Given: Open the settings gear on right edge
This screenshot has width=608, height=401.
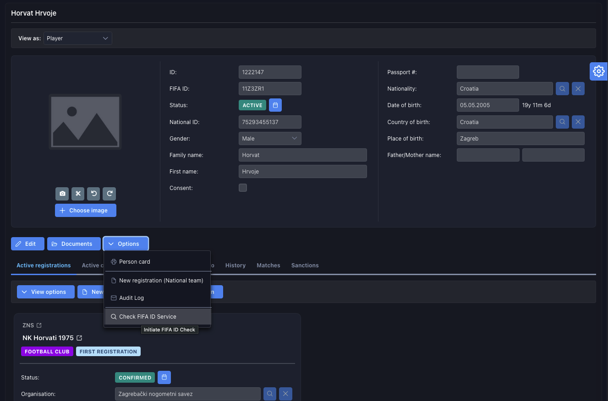Looking at the screenshot, I should pyautogui.click(x=598, y=71).
